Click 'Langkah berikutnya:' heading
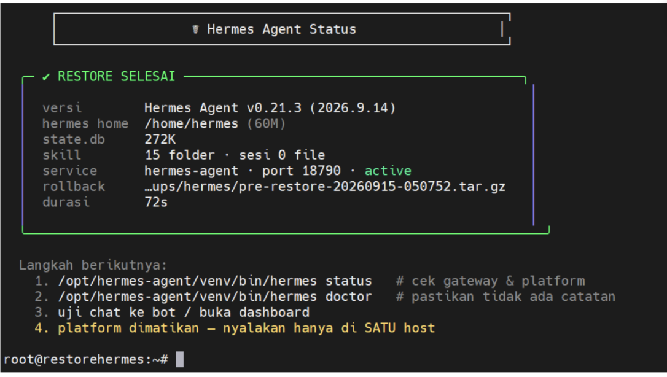 coord(93,265)
